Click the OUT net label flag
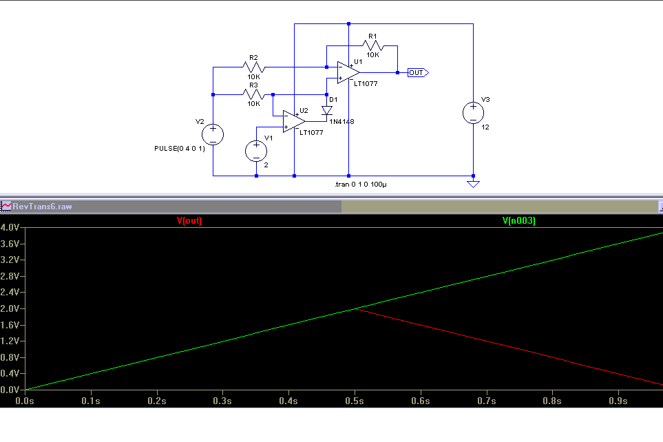Image resolution: width=663 pixels, height=442 pixels. pyautogui.click(x=418, y=73)
